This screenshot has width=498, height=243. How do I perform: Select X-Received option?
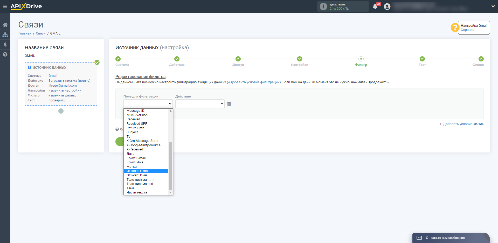click(146, 149)
